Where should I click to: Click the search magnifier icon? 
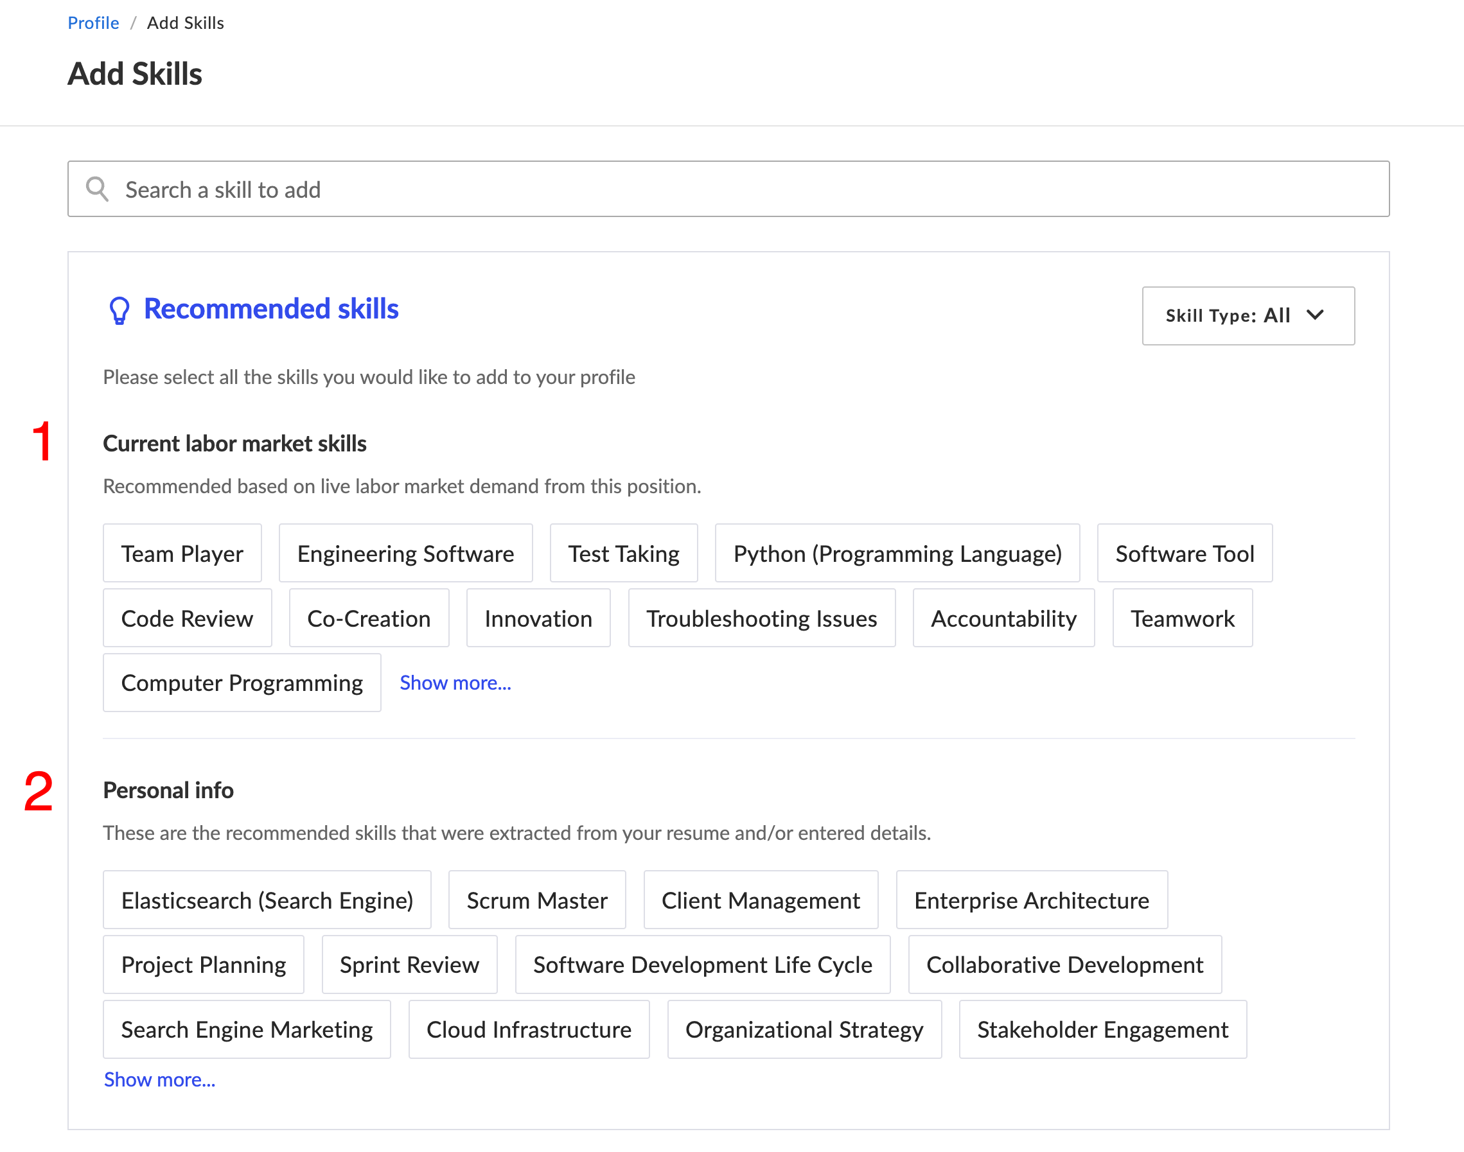tap(97, 189)
